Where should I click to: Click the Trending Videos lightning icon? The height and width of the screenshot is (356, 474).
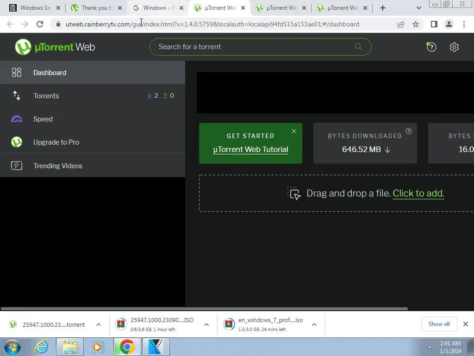click(17, 165)
